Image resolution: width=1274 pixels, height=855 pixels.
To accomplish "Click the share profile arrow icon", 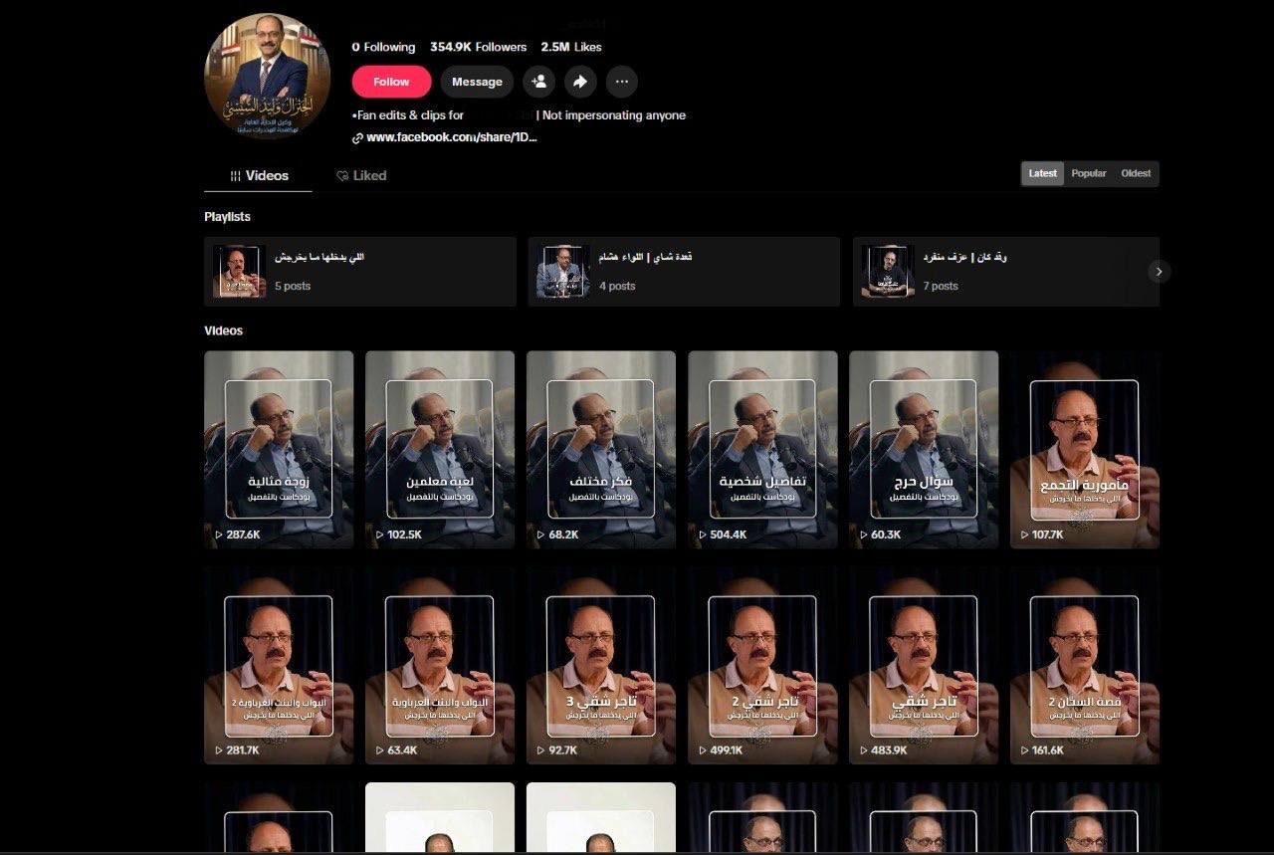I will click(580, 82).
